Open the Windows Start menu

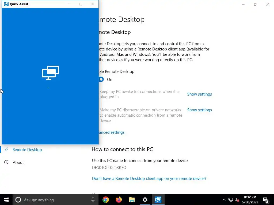click(6, 200)
